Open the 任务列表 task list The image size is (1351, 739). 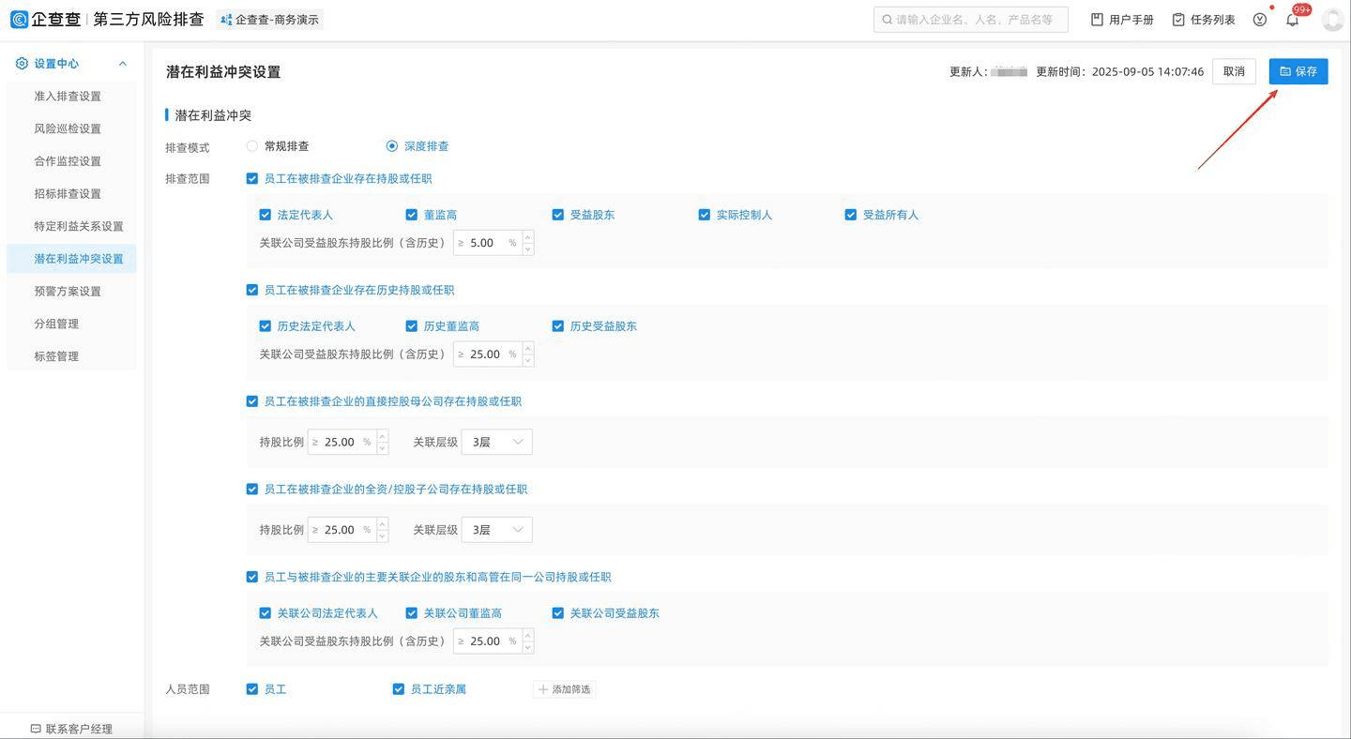coord(1204,20)
